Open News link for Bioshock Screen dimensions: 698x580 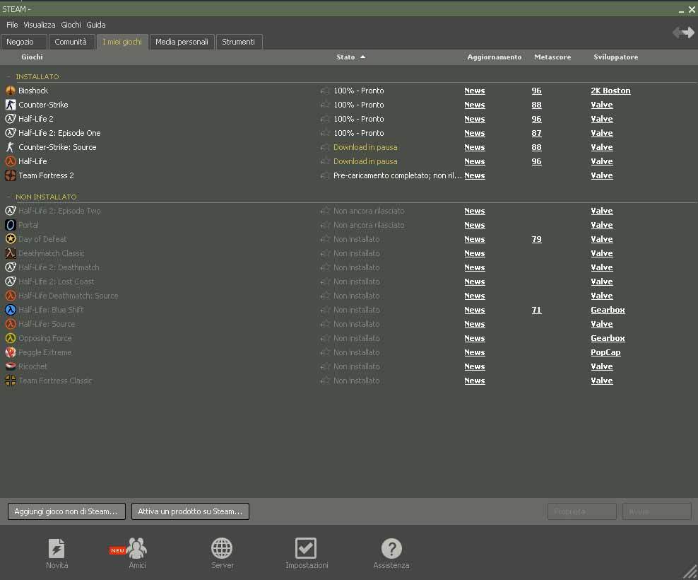pos(475,91)
